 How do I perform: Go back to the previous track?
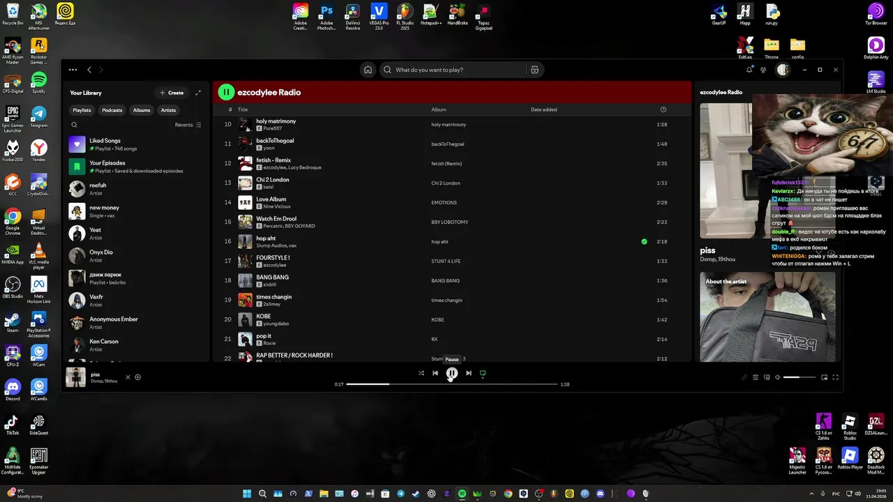(435, 373)
